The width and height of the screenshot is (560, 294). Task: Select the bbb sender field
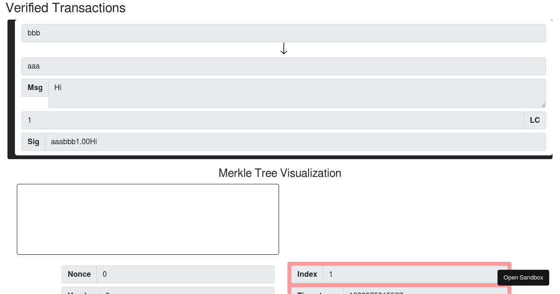tap(284, 33)
